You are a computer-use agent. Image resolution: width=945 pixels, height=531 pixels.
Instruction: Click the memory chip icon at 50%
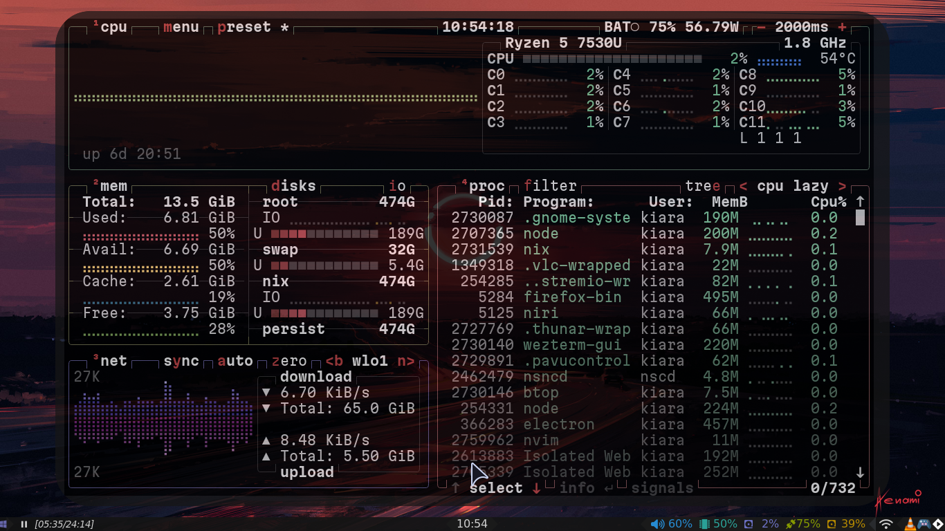click(704, 524)
